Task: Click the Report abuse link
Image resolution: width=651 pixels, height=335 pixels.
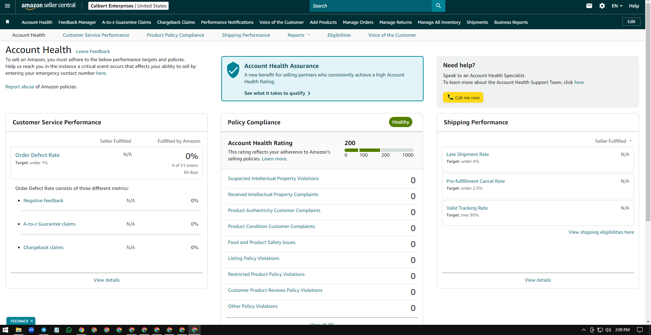Action: 20,87
